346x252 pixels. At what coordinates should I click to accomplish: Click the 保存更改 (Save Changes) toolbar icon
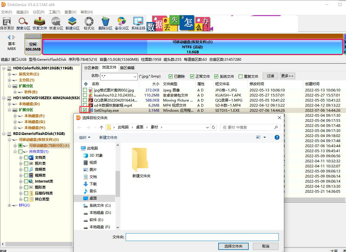coord(7,23)
